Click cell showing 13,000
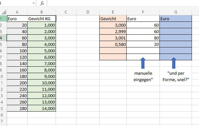Screen dimensions: 199x126 tap(41, 102)
